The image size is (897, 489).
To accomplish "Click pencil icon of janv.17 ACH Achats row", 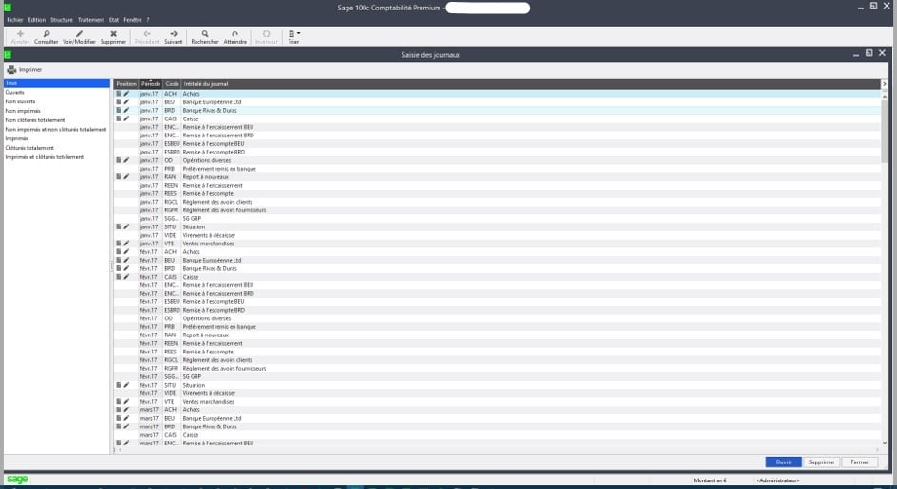I will (126, 94).
